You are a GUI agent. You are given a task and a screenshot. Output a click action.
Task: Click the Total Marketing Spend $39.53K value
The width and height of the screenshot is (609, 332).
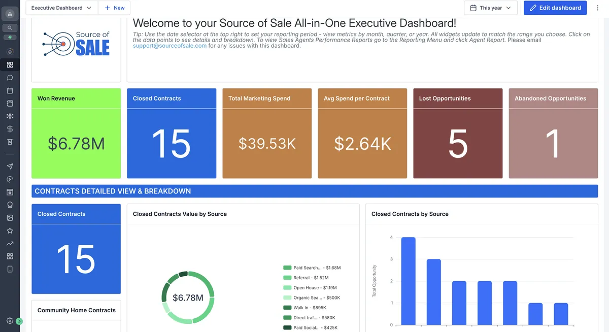click(267, 144)
